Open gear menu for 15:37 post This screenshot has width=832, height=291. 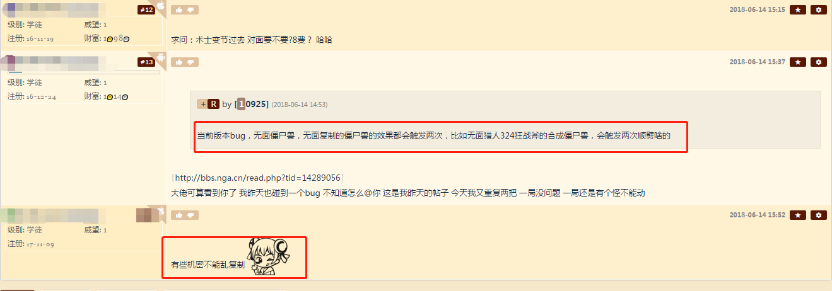click(819, 62)
